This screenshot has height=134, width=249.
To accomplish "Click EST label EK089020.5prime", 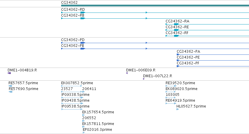I will point(181,89).
